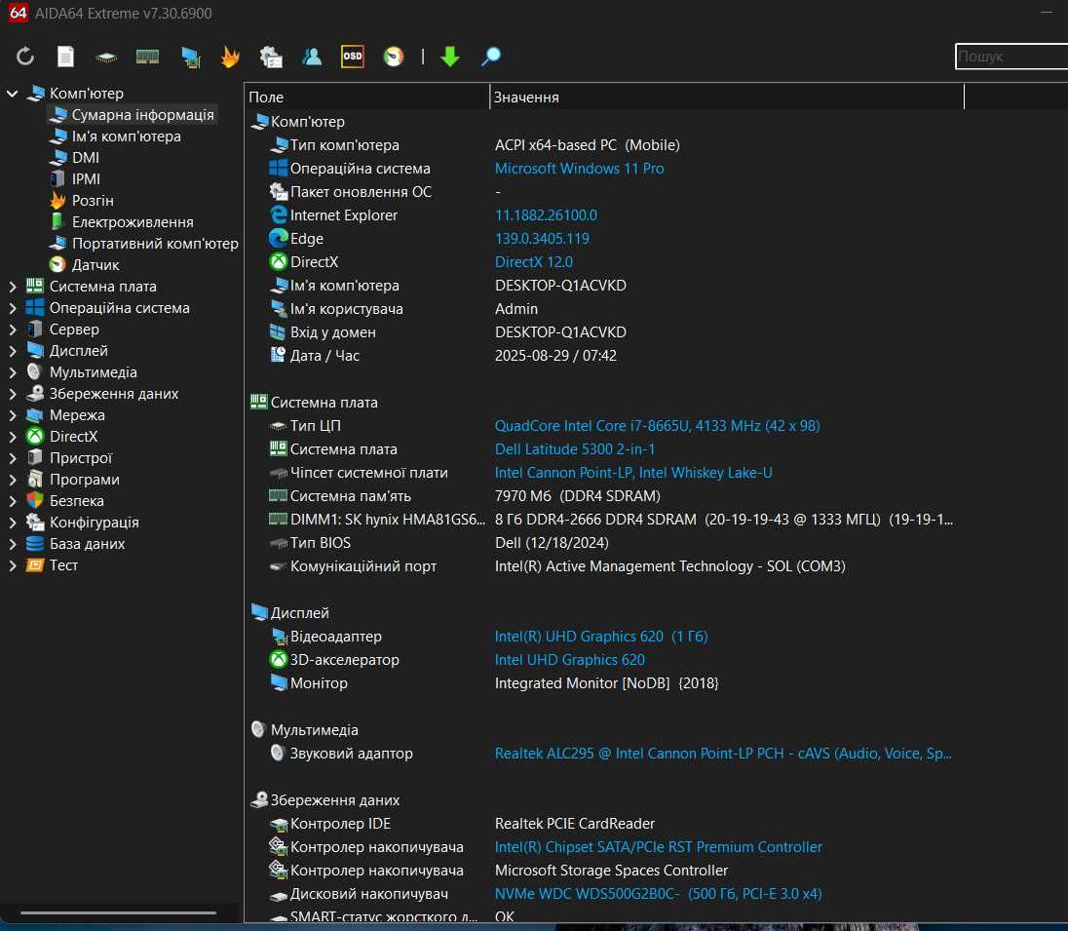The image size is (1068, 931).
Task: Open the gauge SensorPanel toolbar icon
Action: [x=394, y=57]
